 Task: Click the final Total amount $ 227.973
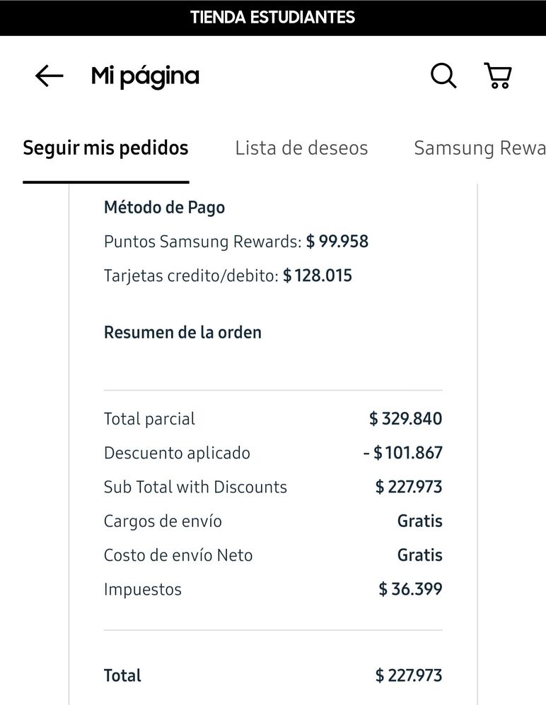point(409,675)
